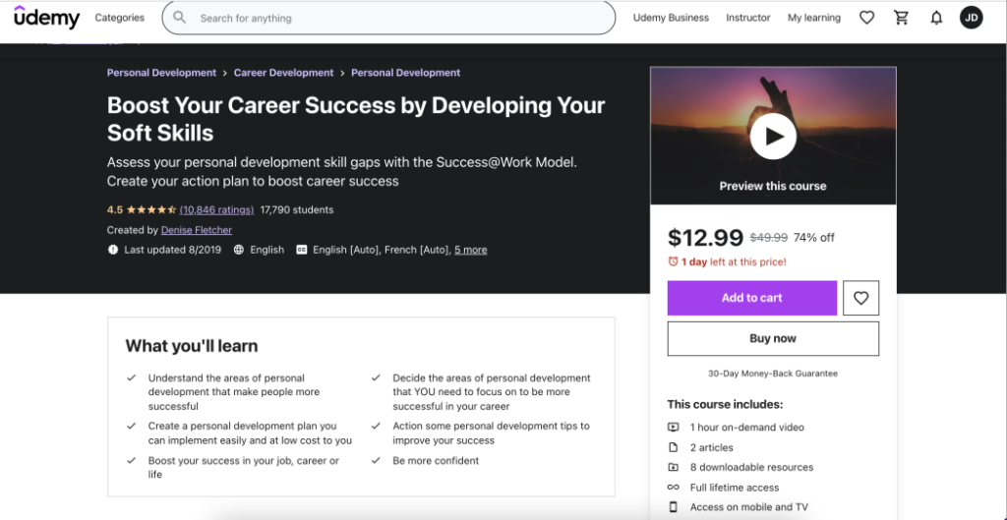1007x520 pixels.
Task: Open Career Development breadcrumb link
Action: [x=283, y=73]
